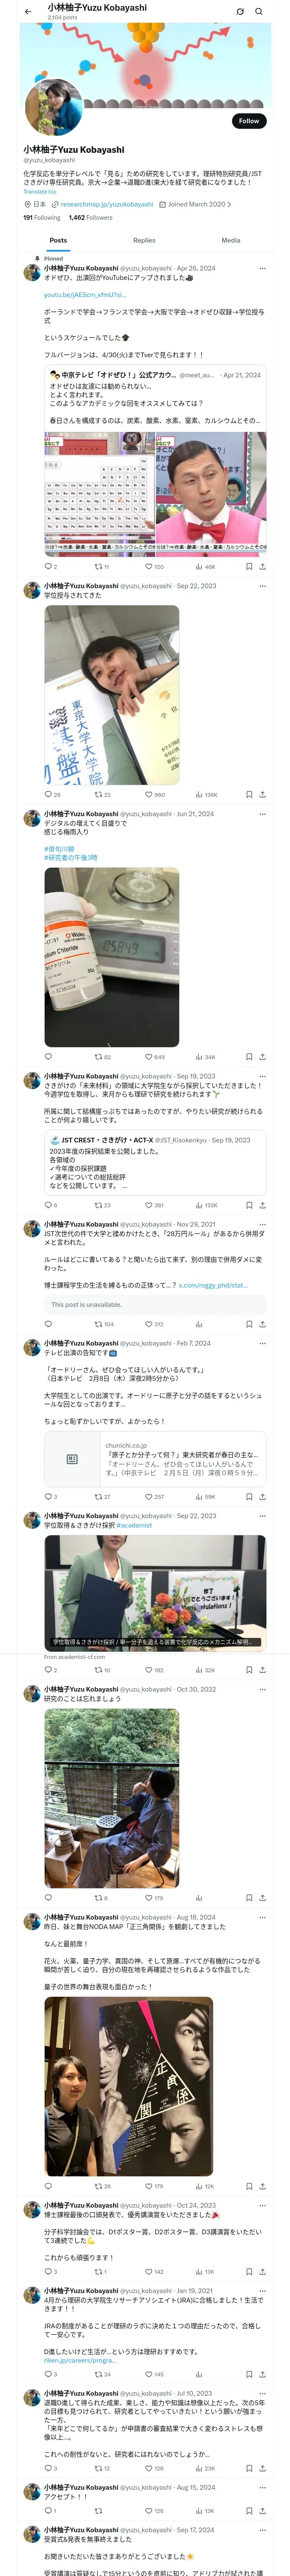Switch to the Replies tab
Viewport: 290px width, 2576px height.
pos(144,240)
